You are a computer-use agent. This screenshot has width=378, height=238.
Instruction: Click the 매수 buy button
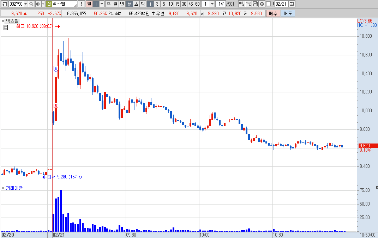point(273,13)
